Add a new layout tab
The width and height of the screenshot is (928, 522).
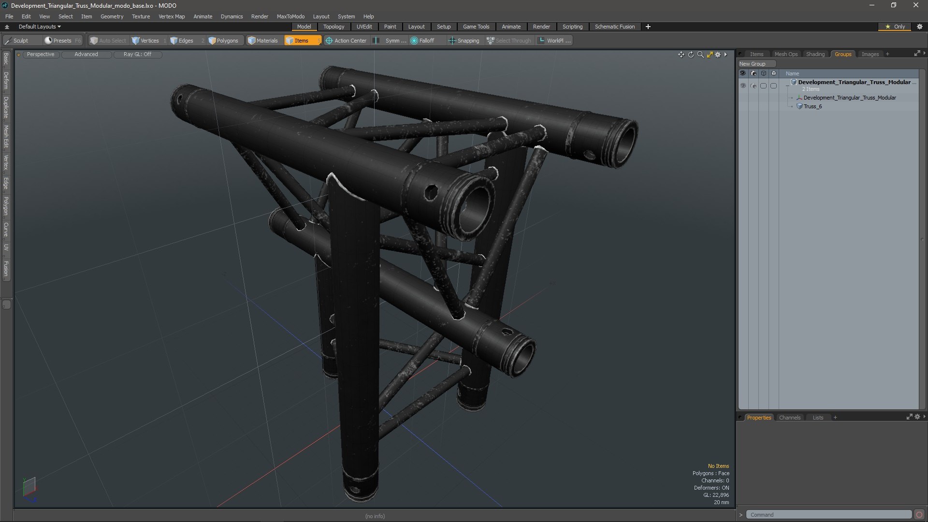648,27
